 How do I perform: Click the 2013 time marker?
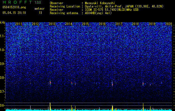(52, 24)
